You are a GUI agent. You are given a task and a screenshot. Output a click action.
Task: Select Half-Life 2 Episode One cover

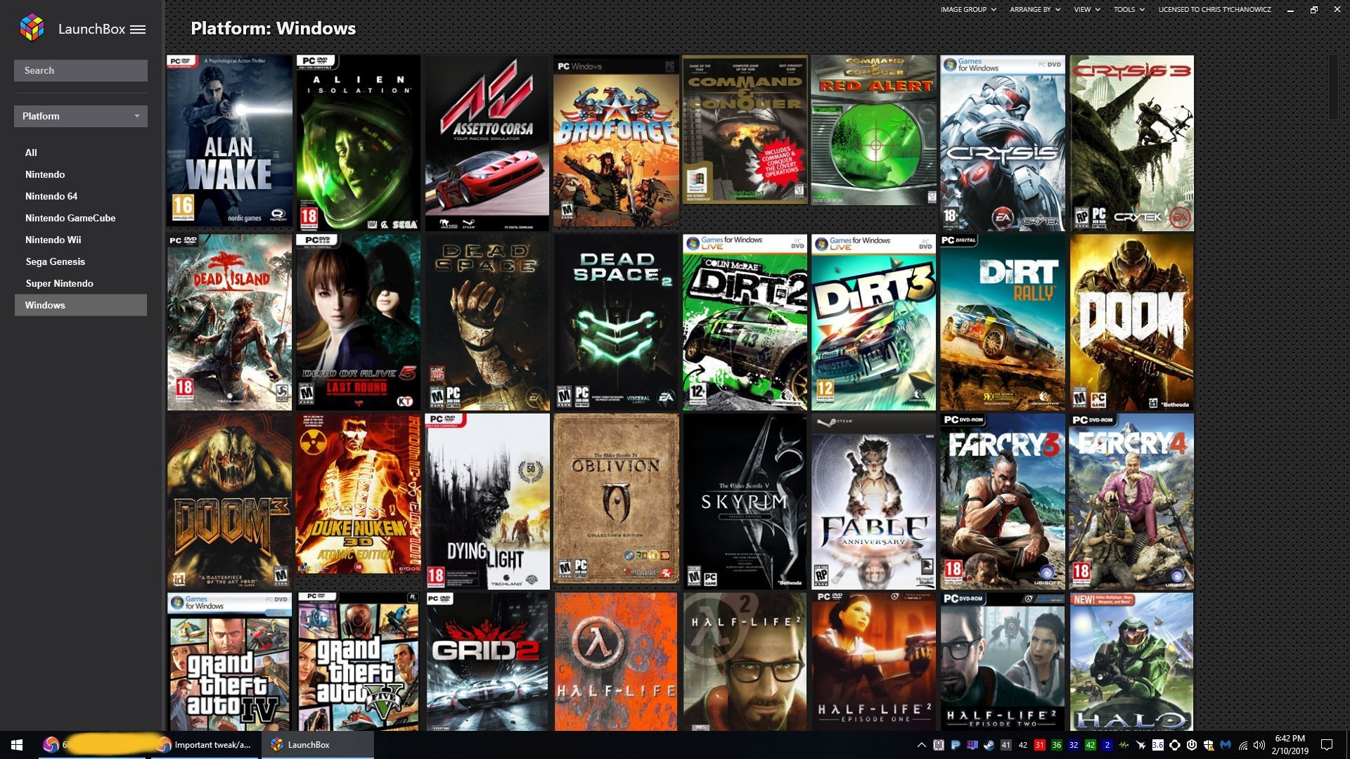[873, 661]
